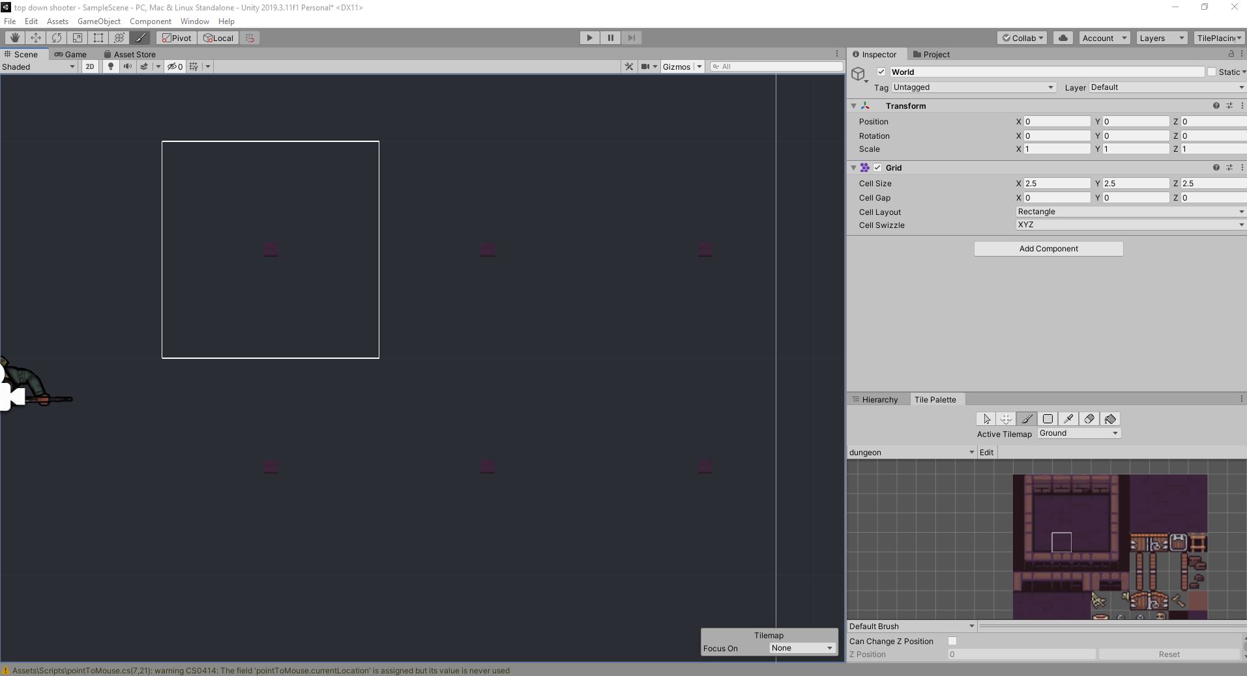Select the Box Fill tile tool

pos(1048,419)
